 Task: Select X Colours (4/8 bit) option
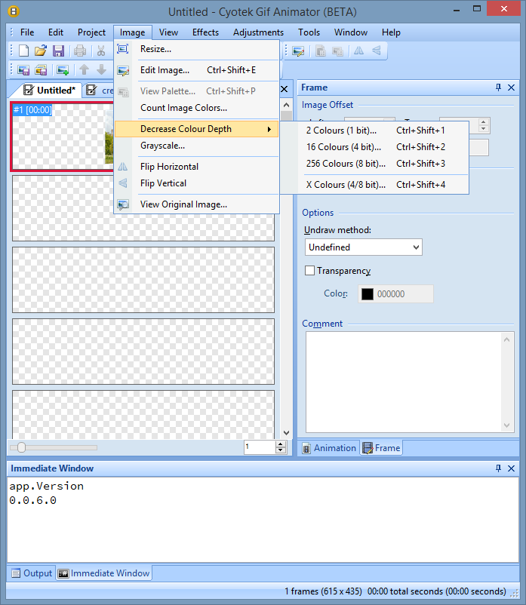coord(374,185)
